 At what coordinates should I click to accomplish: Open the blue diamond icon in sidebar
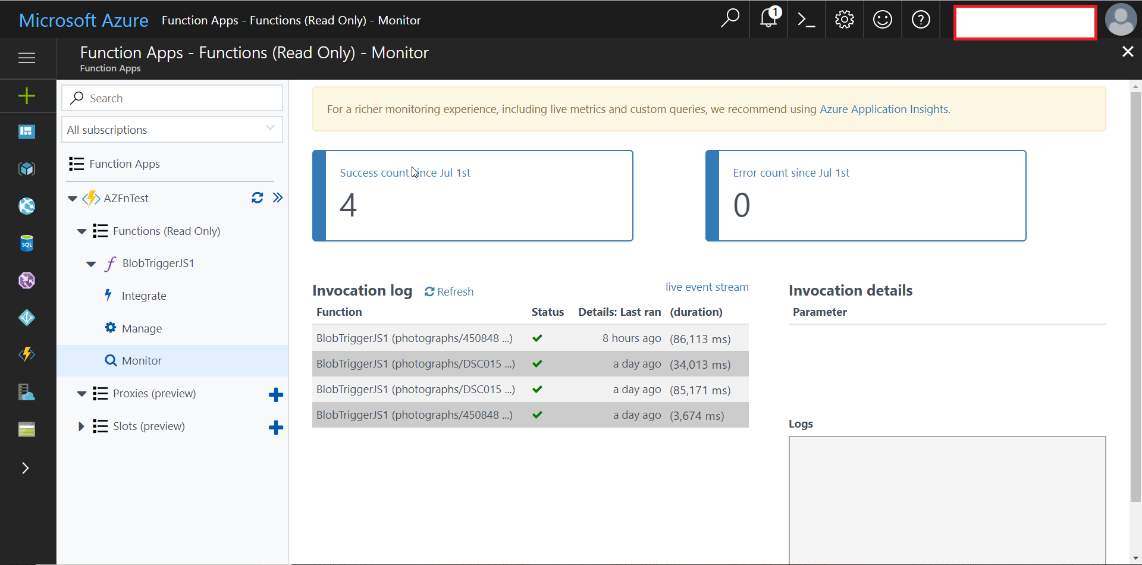(x=27, y=318)
